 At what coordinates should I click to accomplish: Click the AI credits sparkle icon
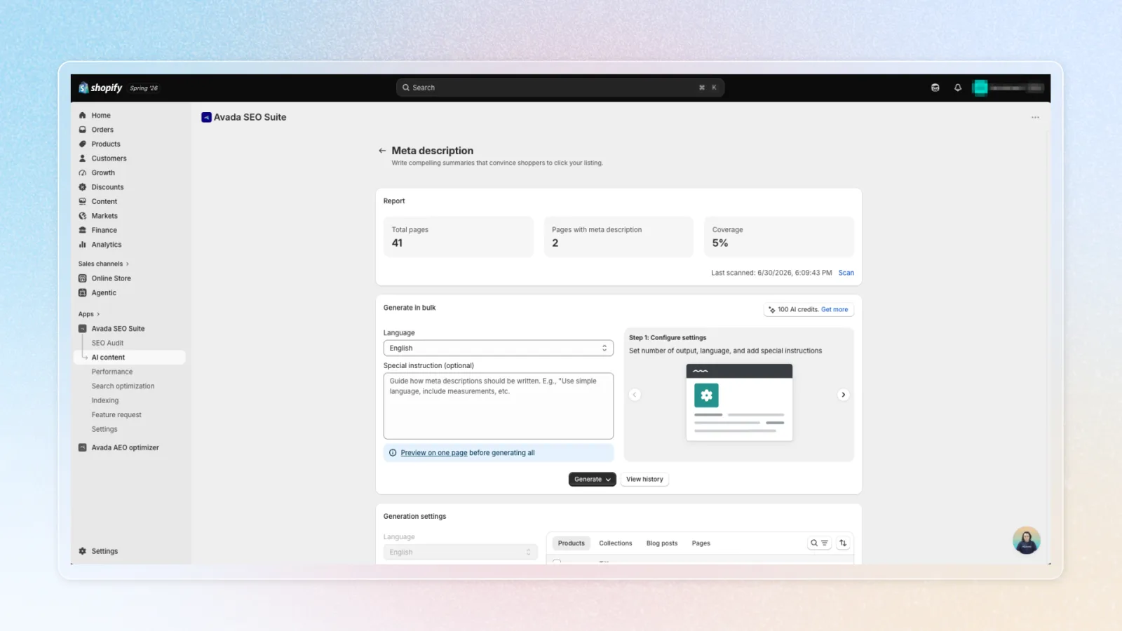click(772, 309)
